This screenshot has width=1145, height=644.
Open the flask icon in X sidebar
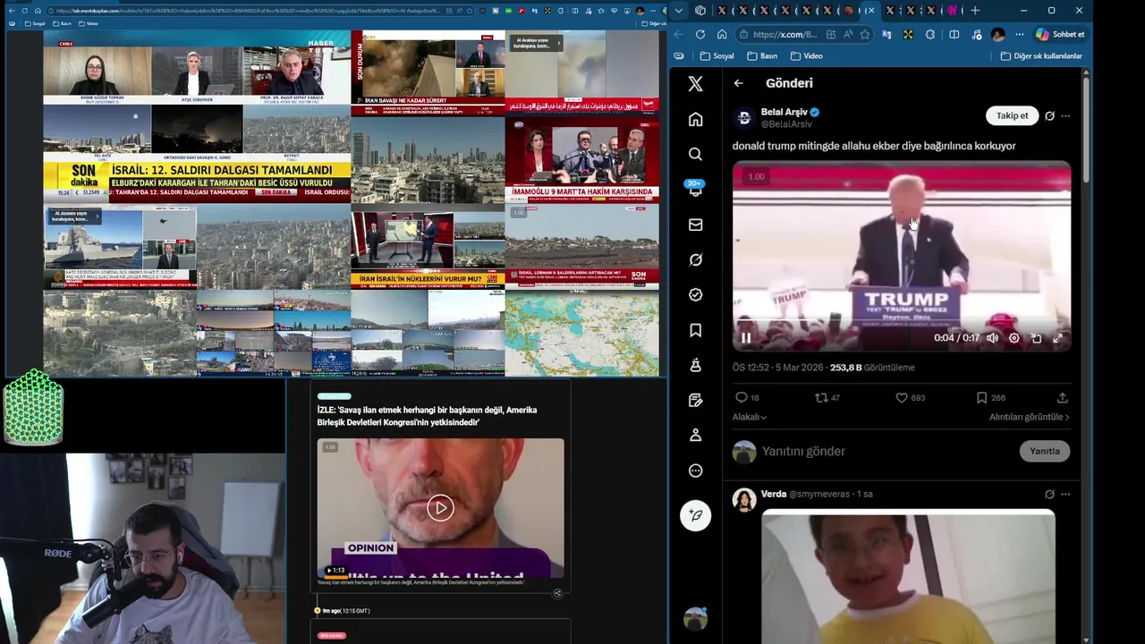695,365
